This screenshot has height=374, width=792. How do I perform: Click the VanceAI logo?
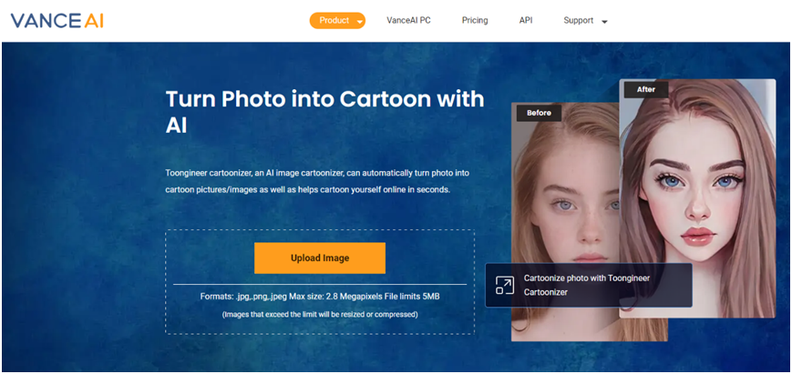tap(57, 21)
